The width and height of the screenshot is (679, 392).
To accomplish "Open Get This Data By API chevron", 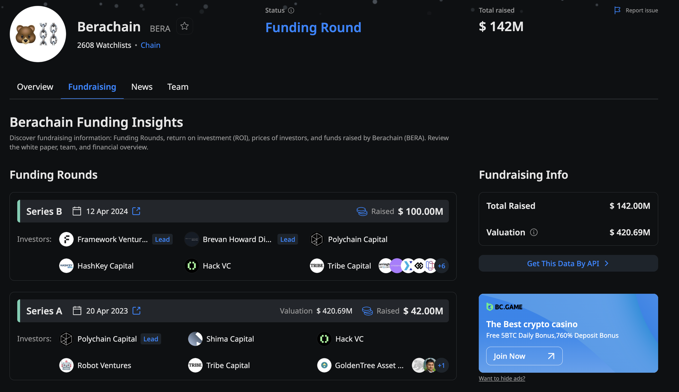I will coord(607,263).
